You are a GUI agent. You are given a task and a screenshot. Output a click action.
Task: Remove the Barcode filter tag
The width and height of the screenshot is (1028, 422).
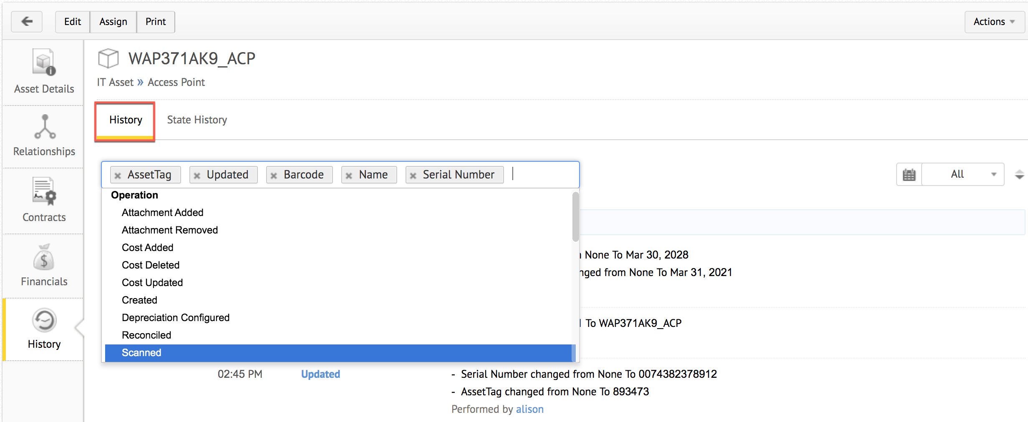[x=274, y=176]
